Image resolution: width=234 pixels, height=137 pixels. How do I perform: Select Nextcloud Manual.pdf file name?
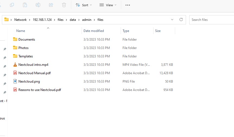[x=34, y=73]
